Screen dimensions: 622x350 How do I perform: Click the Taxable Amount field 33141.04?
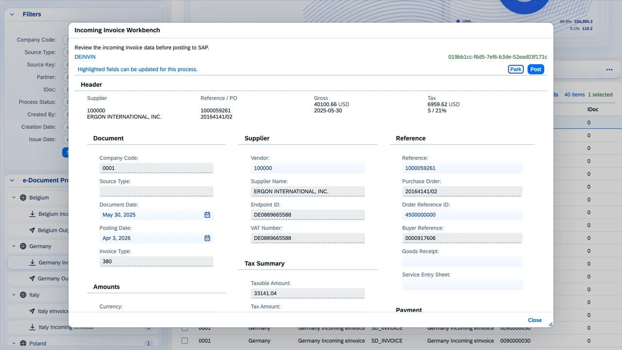click(x=308, y=294)
